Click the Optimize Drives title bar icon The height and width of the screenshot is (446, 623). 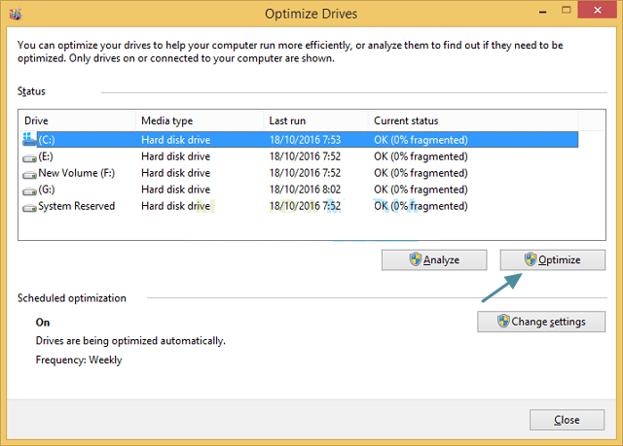(16, 14)
